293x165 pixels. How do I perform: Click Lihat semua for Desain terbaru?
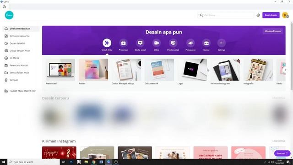[x=279, y=98]
